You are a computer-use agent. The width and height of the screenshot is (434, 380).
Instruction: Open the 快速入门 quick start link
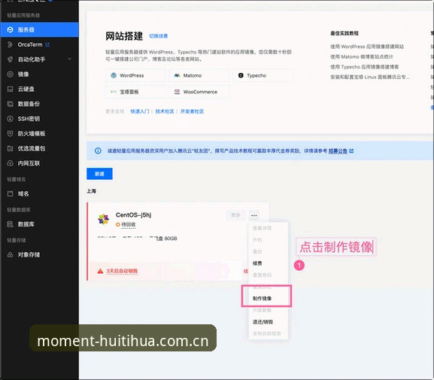(x=140, y=111)
